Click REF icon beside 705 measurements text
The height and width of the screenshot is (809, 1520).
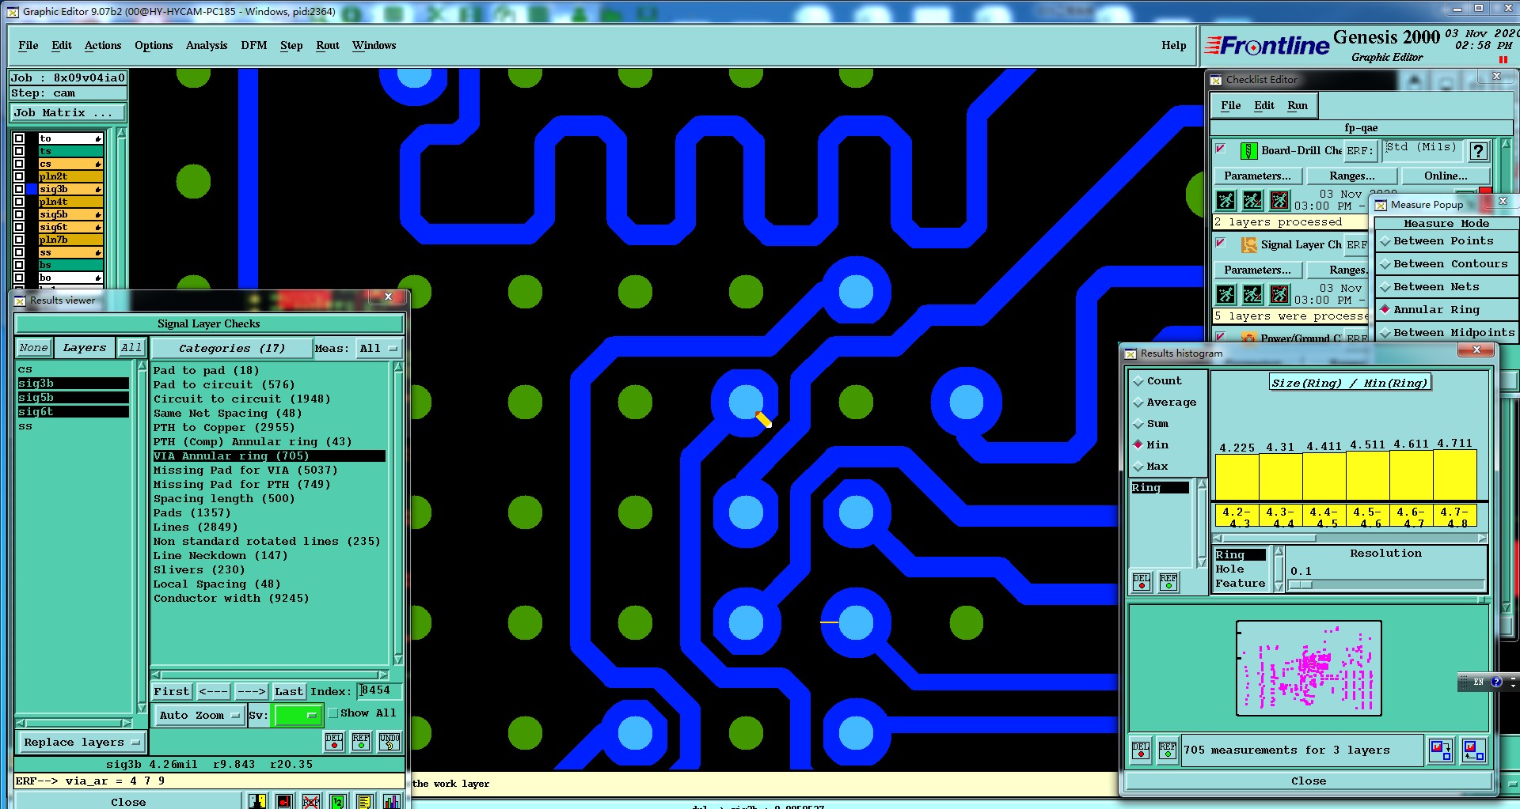[x=1168, y=750]
